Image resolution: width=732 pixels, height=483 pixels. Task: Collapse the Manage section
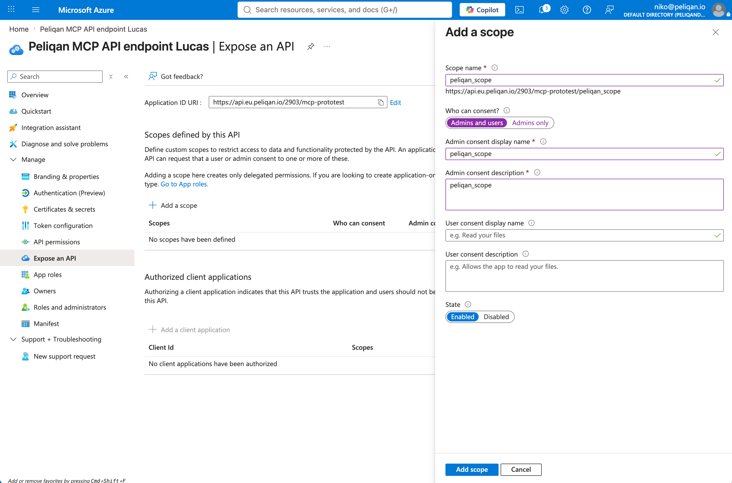pyautogui.click(x=13, y=160)
